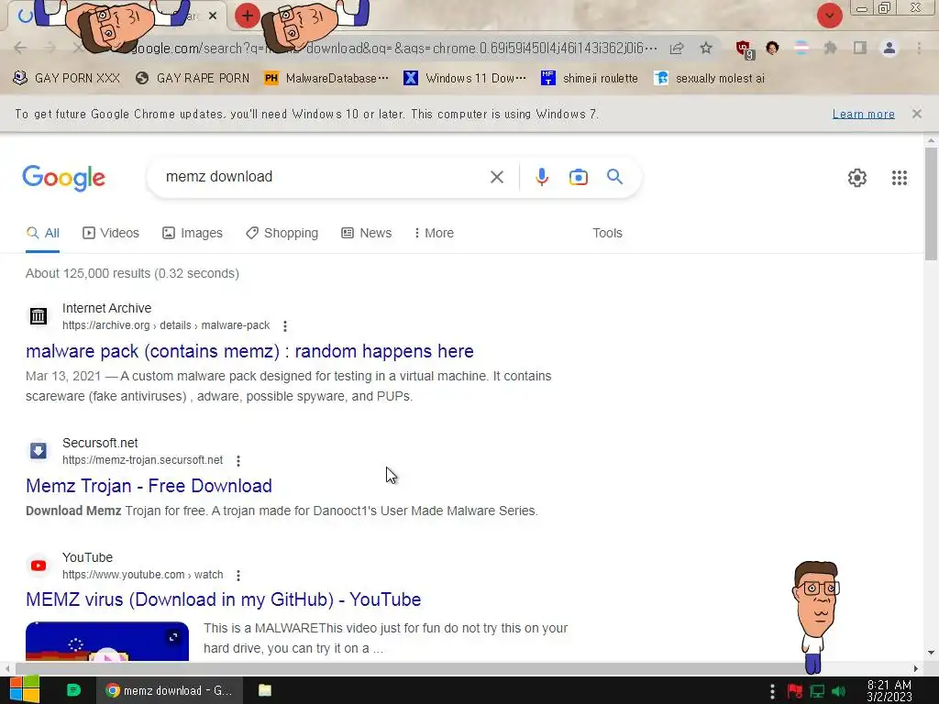The height and width of the screenshot is (704, 939).
Task: Switch to the Videos tab
Action: 111,234
